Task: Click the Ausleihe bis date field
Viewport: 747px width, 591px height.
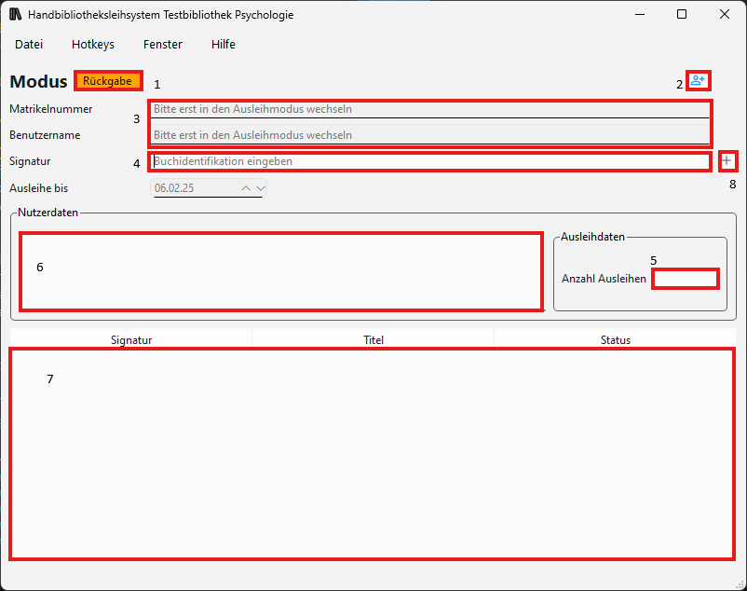Action: 194,188
